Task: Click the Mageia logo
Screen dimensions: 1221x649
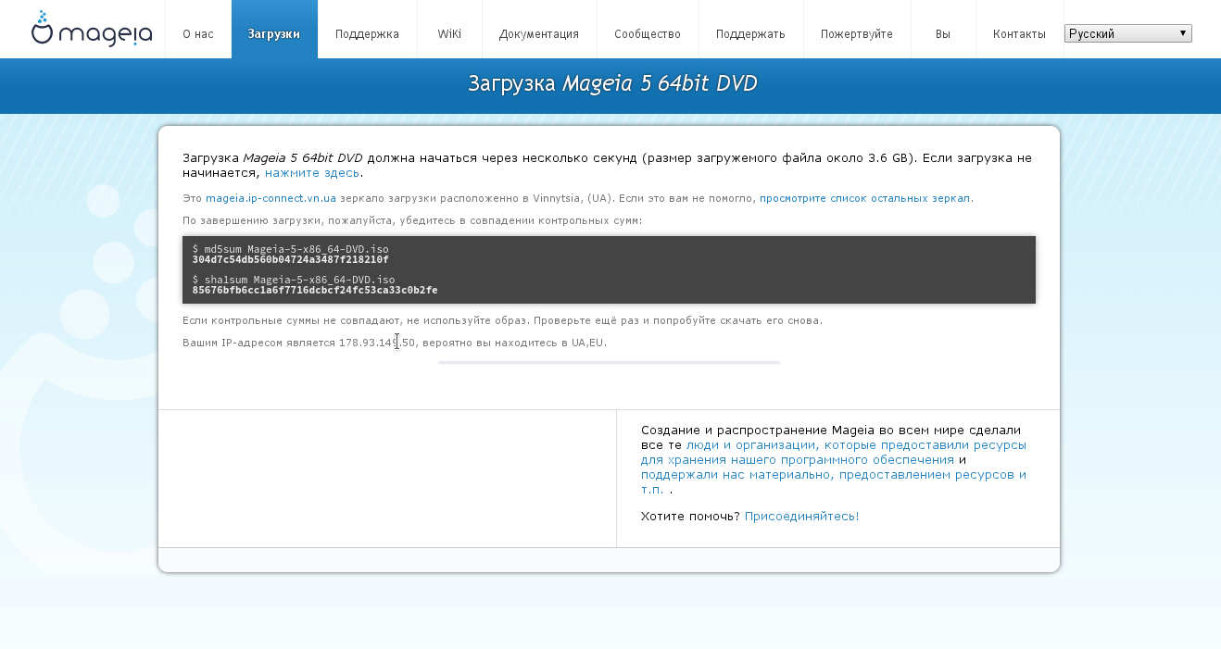Action: click(x=91, y=30)
